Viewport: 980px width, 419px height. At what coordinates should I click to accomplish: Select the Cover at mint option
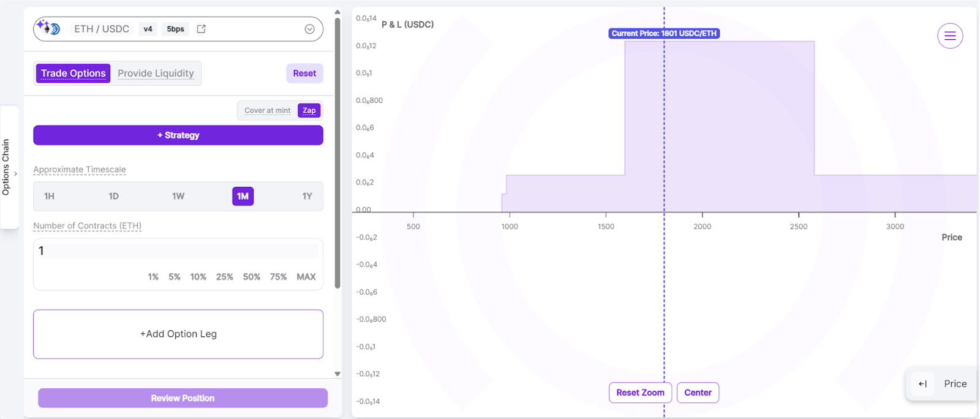[x=268, y=111]
